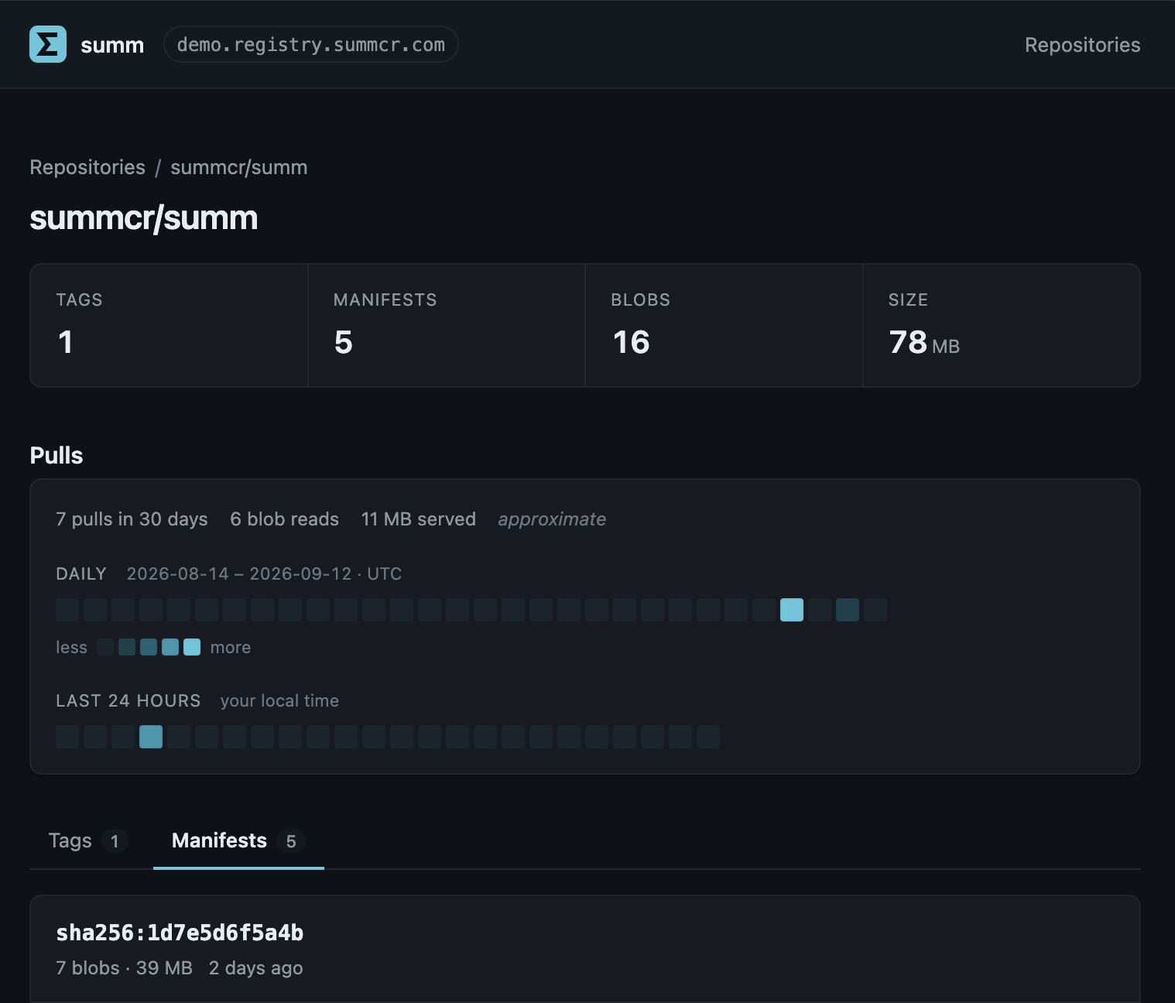Open Repositories in the top navigation
This screenshot has width=1175, height=1003.
(x=1082, y=45)
